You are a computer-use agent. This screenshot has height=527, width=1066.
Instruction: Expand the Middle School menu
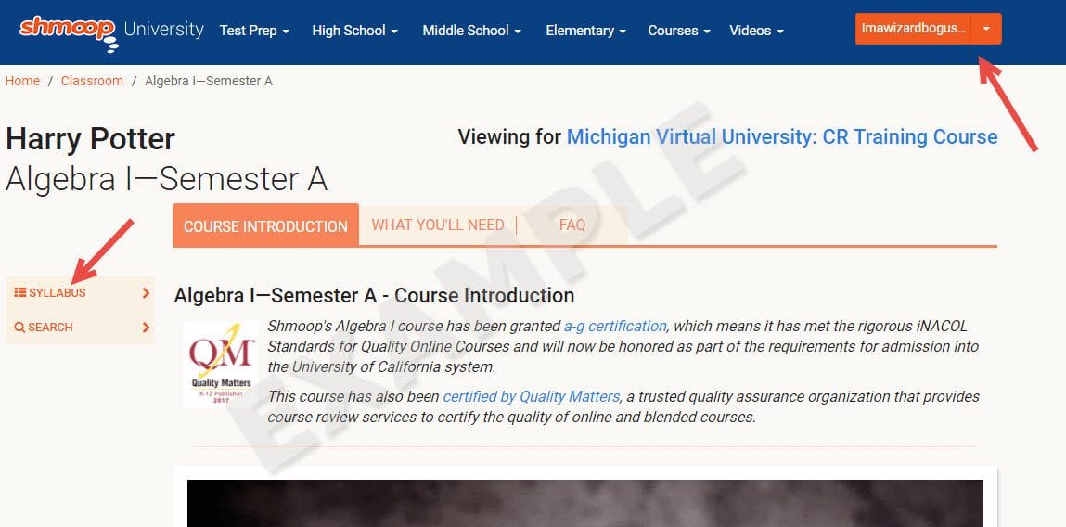coord(471,31)
